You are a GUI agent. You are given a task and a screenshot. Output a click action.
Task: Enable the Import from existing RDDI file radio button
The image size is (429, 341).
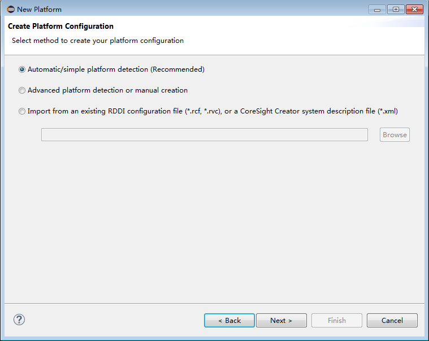(22, 111)
